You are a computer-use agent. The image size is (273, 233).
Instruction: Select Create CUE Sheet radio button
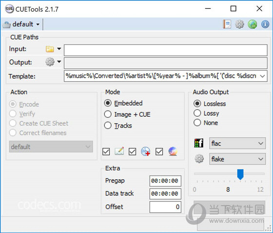(13, 123)
